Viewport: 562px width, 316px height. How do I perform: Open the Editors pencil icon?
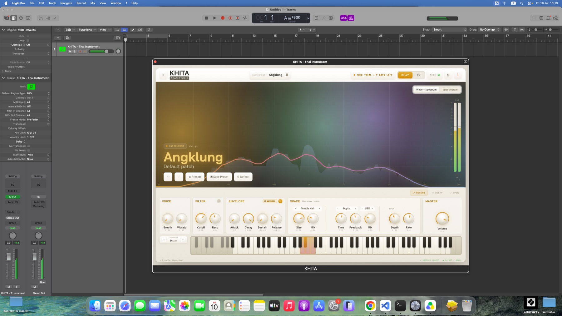coord(55,18)
